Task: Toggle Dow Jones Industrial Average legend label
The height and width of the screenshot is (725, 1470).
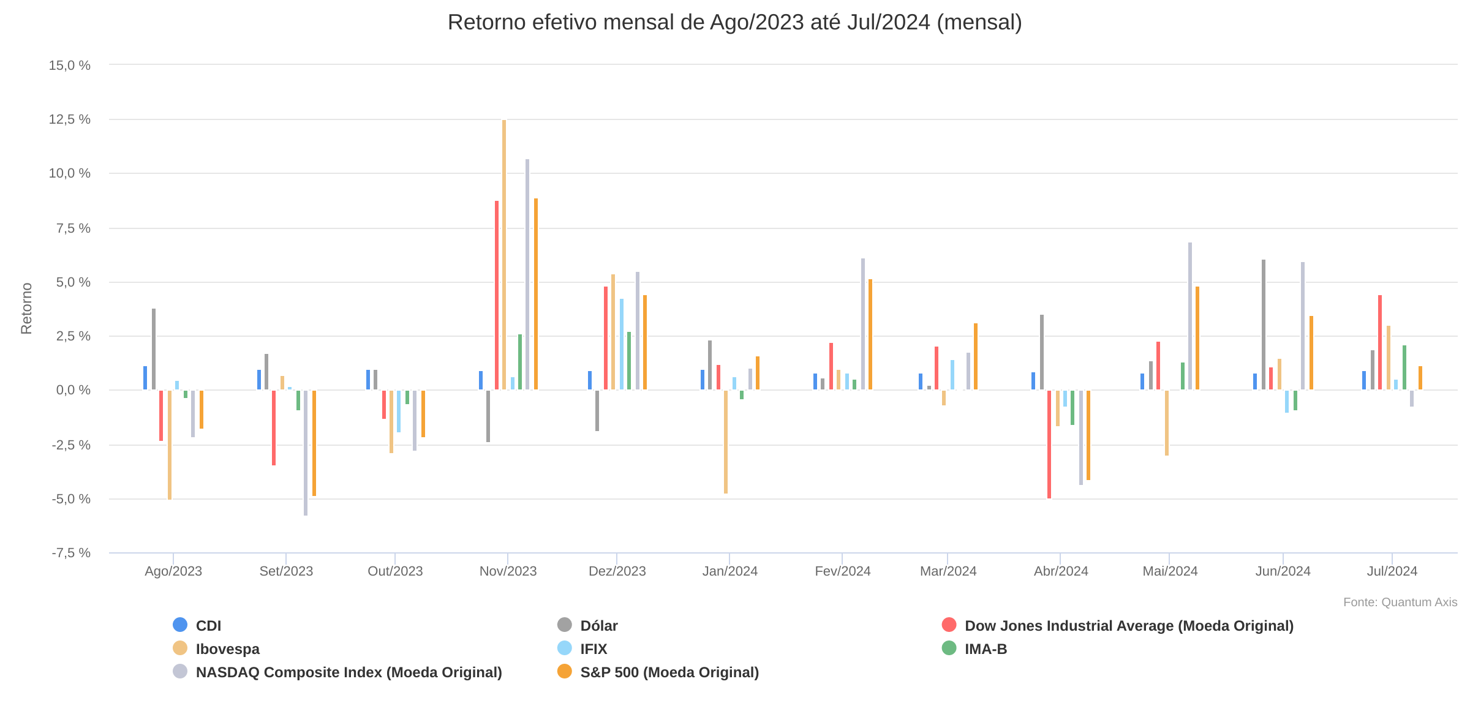Action: 1129,626
